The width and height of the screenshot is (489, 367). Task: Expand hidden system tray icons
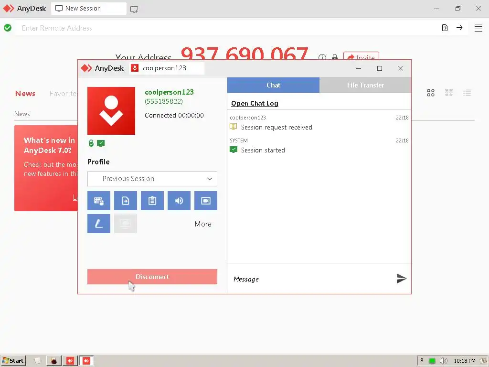click(422, 360)
